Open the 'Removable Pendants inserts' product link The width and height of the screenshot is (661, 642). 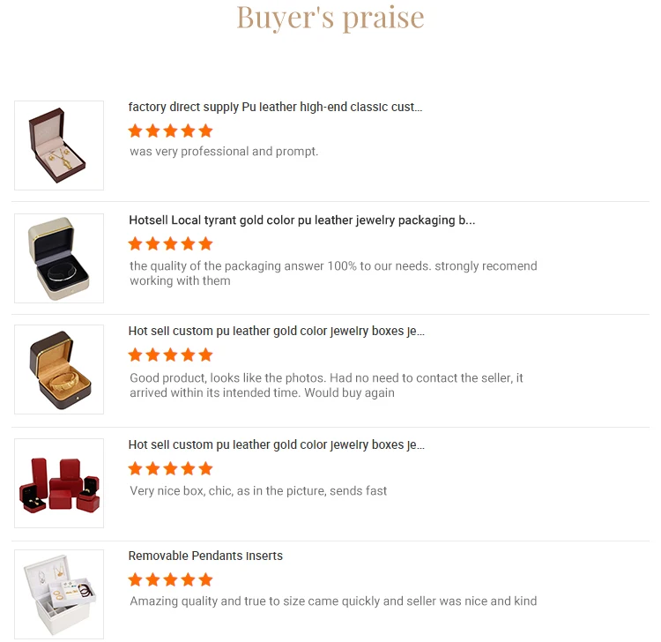coord(205,556)
